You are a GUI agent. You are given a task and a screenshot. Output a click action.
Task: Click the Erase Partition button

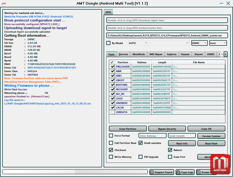pos(128,129)
